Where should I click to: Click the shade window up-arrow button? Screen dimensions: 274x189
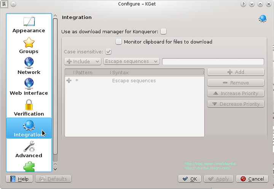coord(260,4)
